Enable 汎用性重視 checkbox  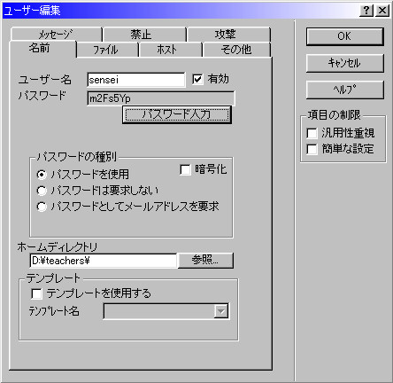click(x=312, y=133)
